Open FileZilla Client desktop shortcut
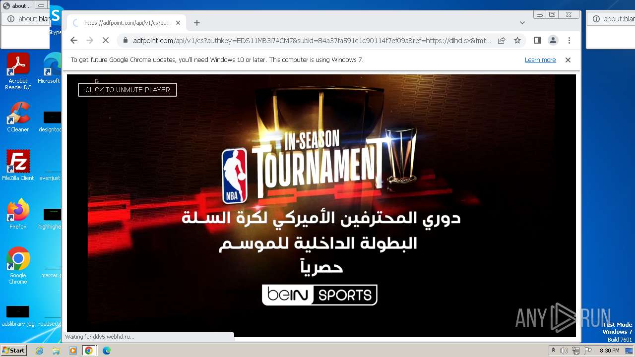This screenshot has height=357, width=635. tap(18, 166)
